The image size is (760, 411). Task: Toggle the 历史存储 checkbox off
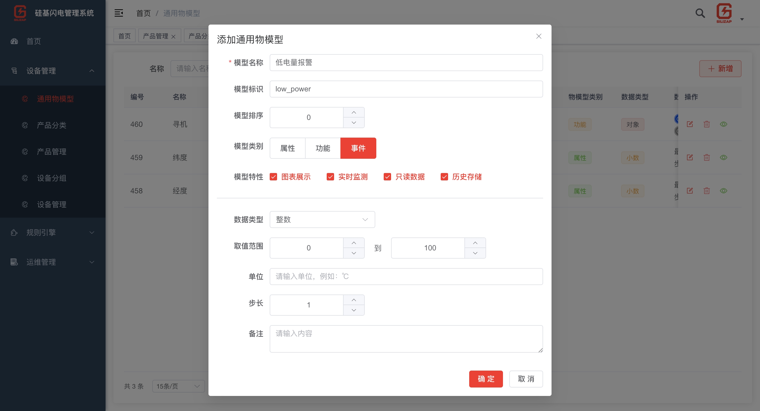click(x=444, y=176)
